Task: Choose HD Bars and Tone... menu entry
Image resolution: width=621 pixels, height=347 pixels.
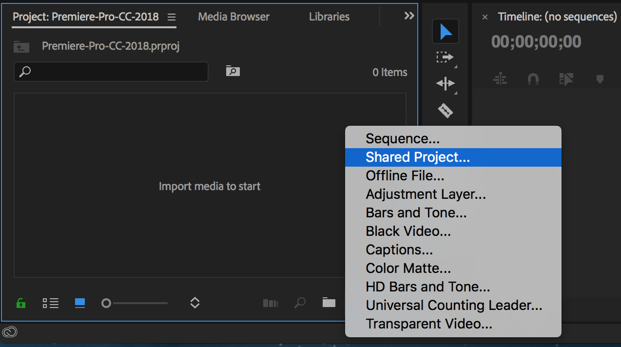Action: click(453, 287)
